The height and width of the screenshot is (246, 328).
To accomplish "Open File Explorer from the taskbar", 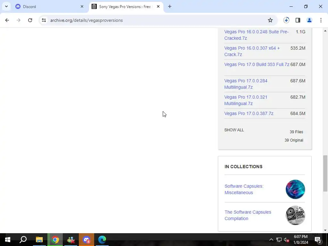I will (x=39, y=240).
